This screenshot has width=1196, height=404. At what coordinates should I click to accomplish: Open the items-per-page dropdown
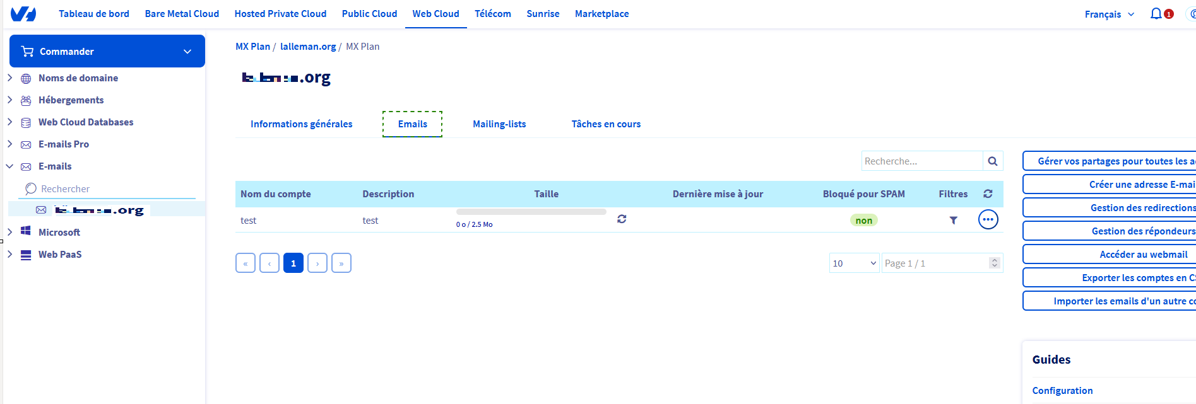(854, 263)
